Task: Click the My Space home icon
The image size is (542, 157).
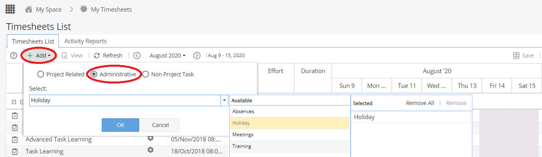Action: pos(28,9)
